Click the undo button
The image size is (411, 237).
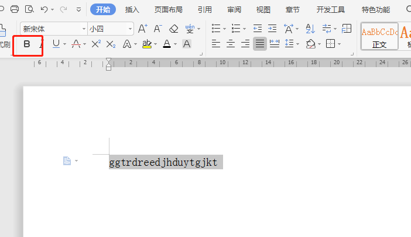tap(44, 9)
